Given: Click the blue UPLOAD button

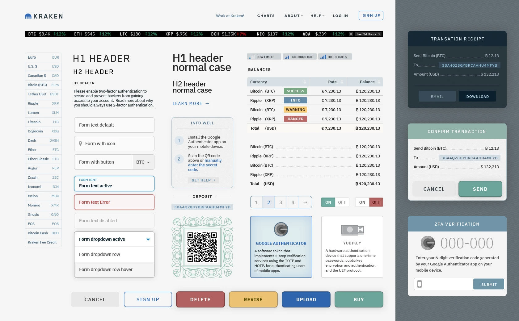Looking at the screenshot, I should click(x=306, y=299).
